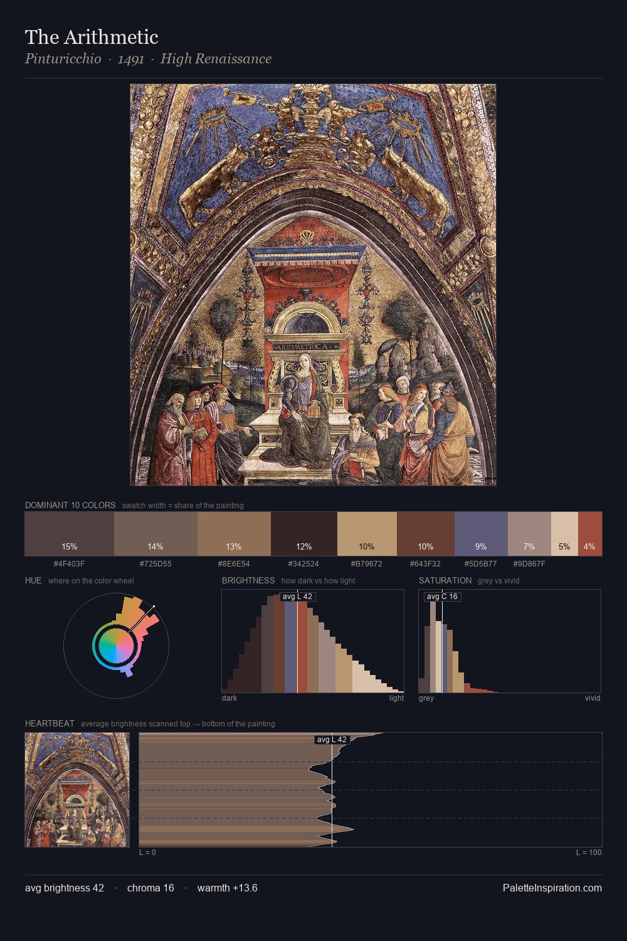
Task: Click the hex code '#8E6E54'
Action: (234, 563)
